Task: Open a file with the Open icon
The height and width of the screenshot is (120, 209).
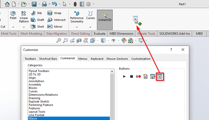Action: click(x=24, y=4)
